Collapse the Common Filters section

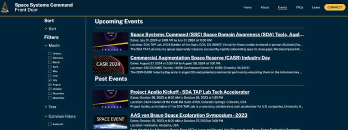(x=60, y=116)
